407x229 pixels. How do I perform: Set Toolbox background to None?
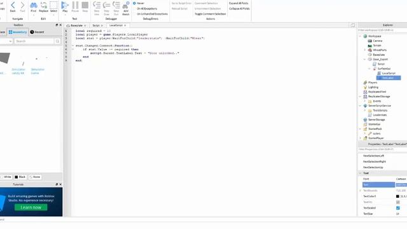[35, 177]
